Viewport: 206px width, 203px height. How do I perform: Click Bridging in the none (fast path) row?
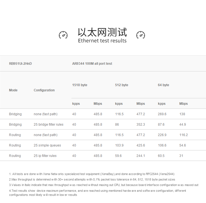click(15, 114)
